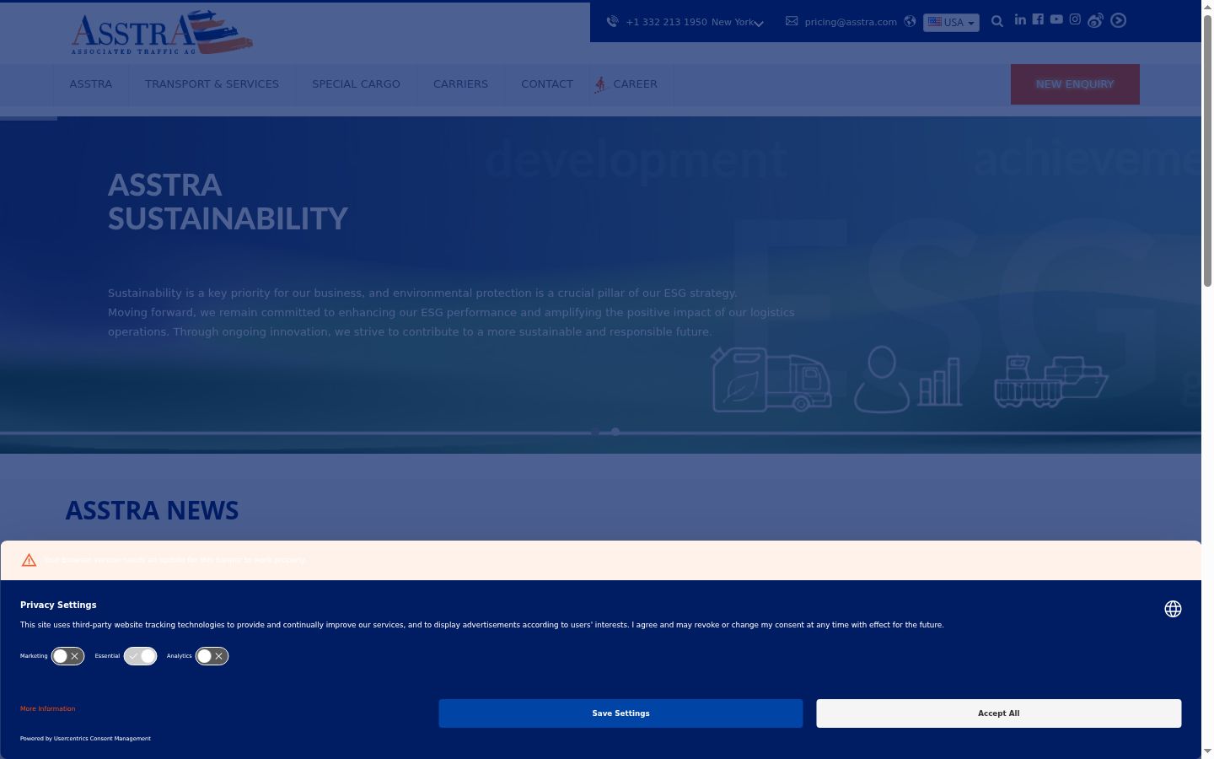This screenshot has height=759, width=1214.
Task: Open the More Information link
Action: [x=48, y=708]
